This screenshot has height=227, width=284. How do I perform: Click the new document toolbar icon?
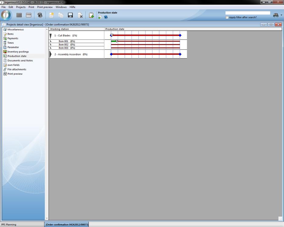(x=51, y=15)
